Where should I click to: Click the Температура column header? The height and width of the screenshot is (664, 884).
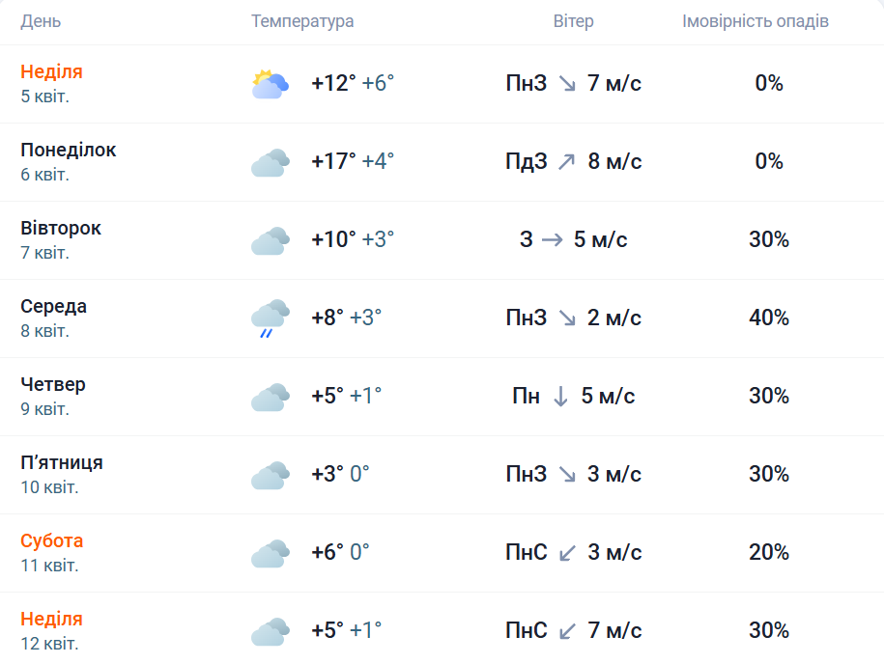[302, 21]
